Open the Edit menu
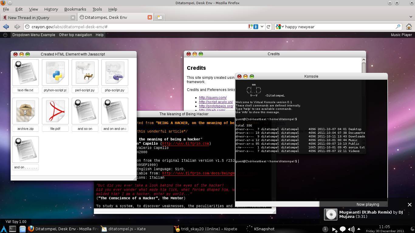415x233 pixels. [x=19, y=9]
